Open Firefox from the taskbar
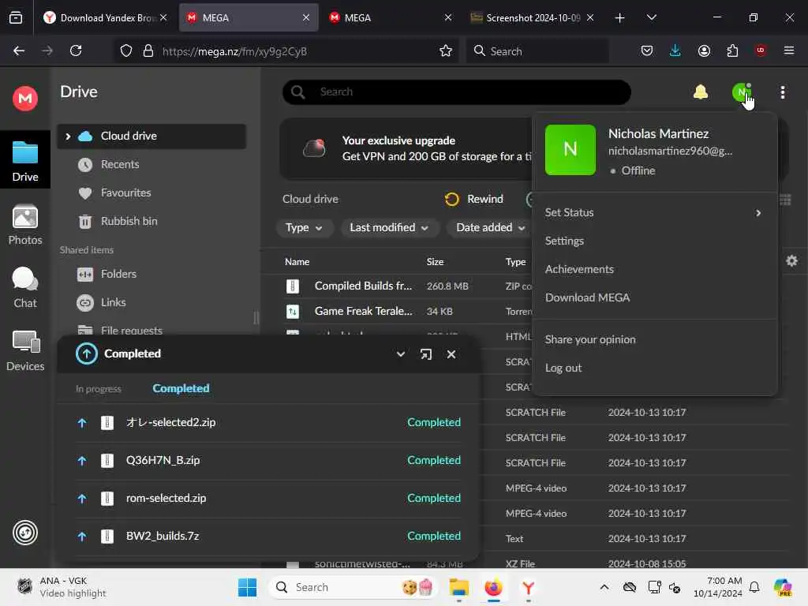The height and width of the screenshot is (606, 808). click(x=493, y=587)
